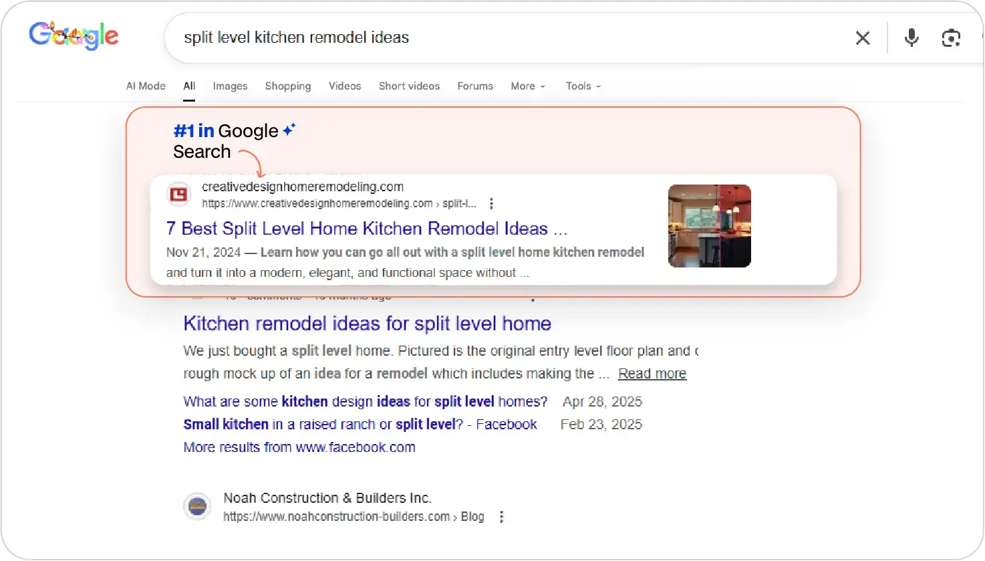Open the Shopping results tab
Screen dimensions: 985x561
pyautogui.click(x=288, y=86)
